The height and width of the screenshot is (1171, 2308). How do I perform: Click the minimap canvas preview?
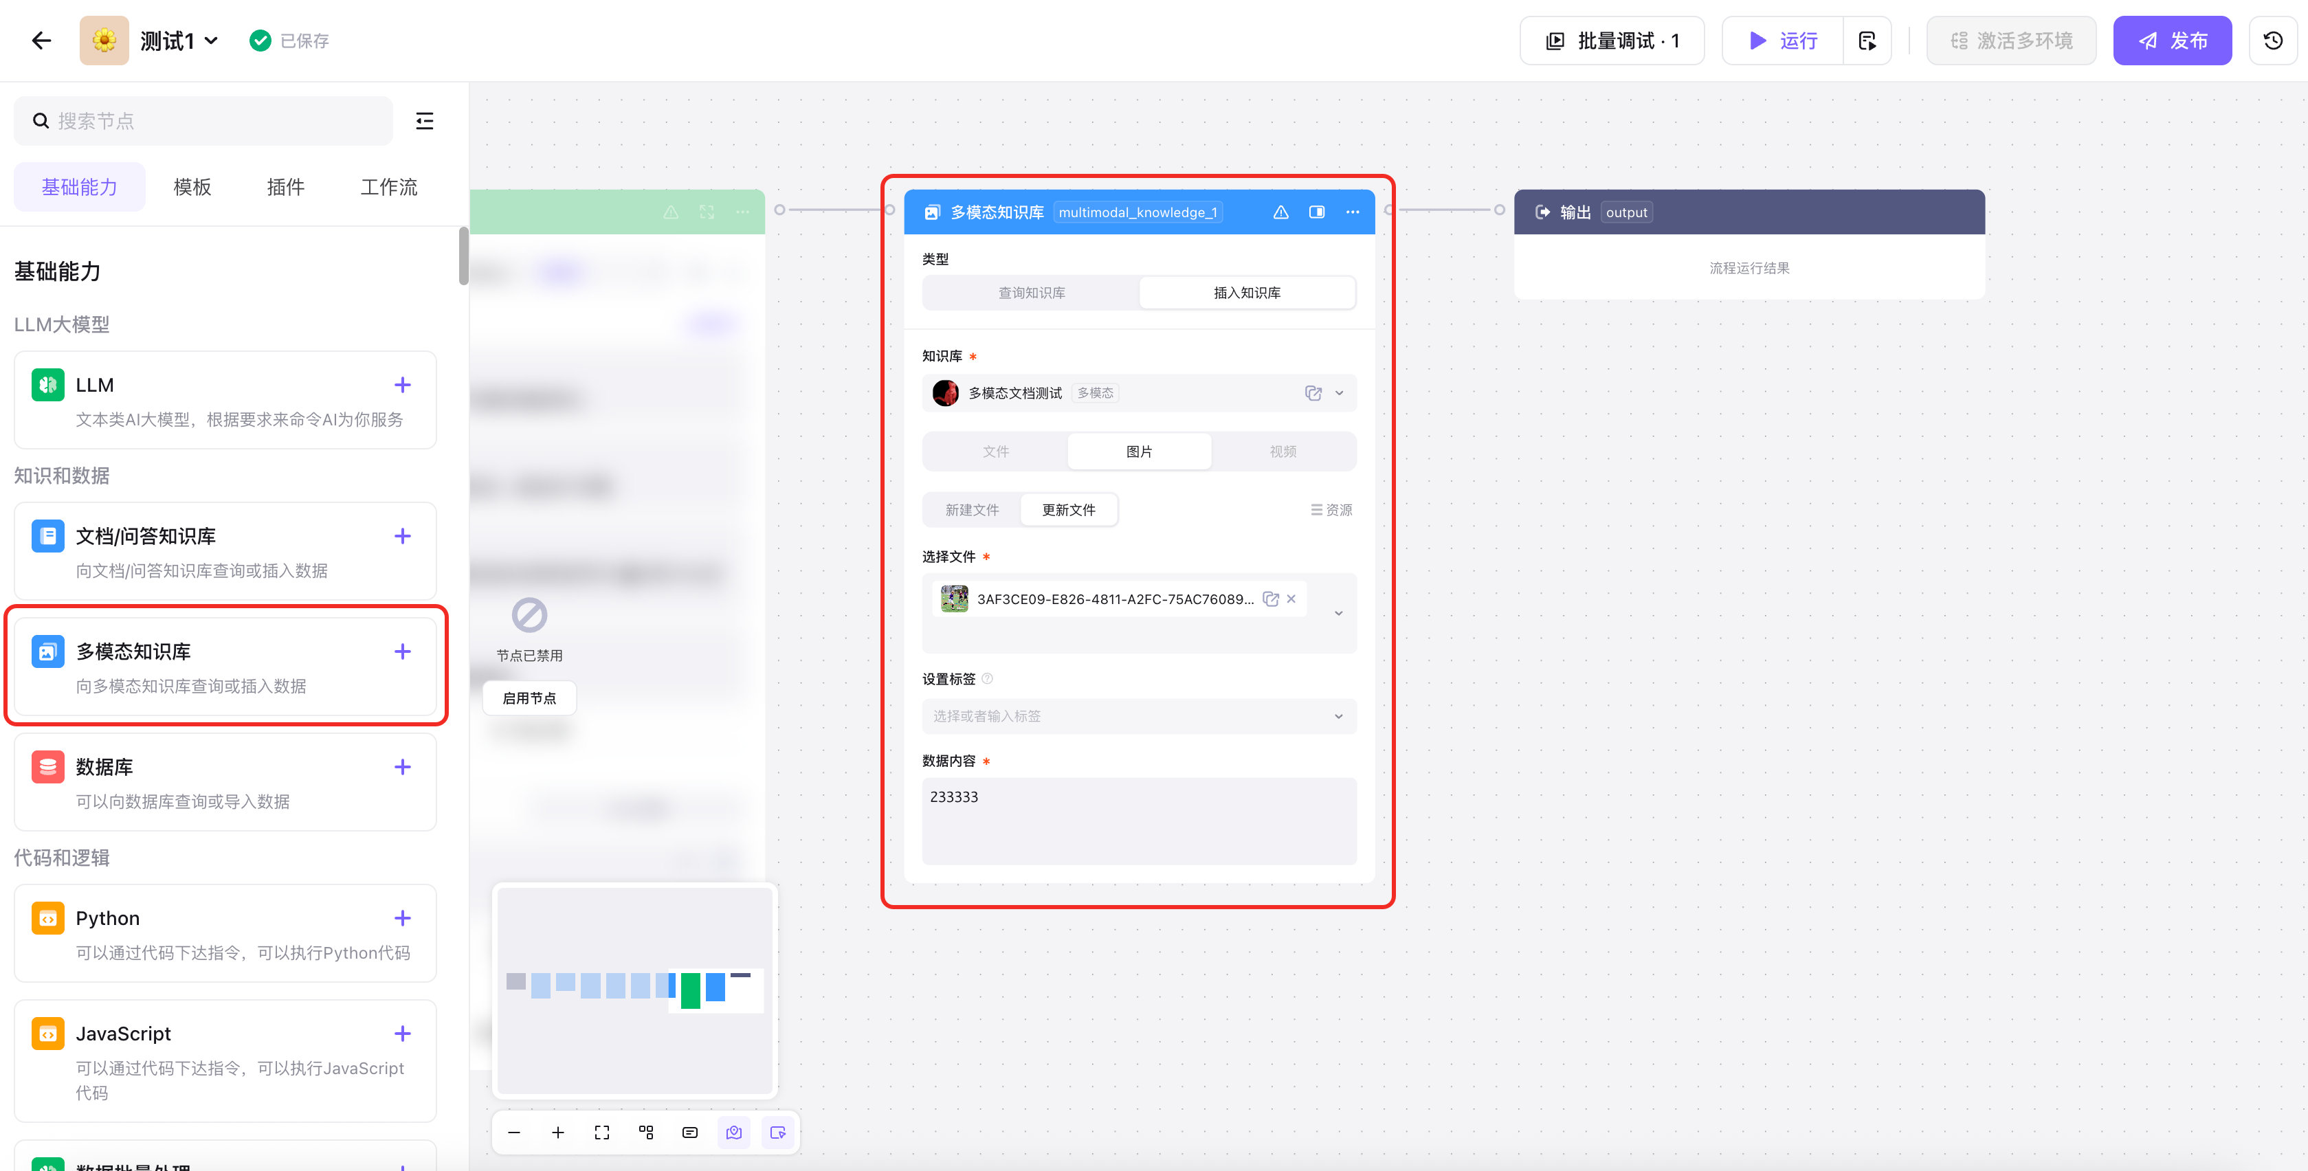(x=634, y=990)
